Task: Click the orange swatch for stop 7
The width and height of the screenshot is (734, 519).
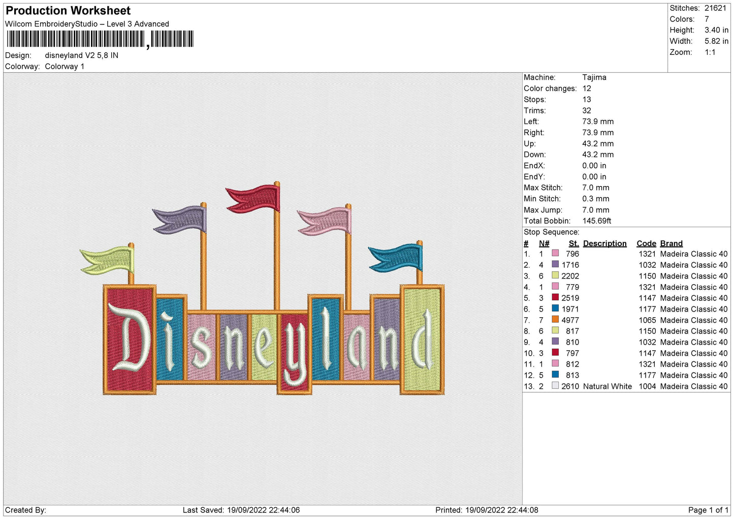Action: tap(555, 320)
